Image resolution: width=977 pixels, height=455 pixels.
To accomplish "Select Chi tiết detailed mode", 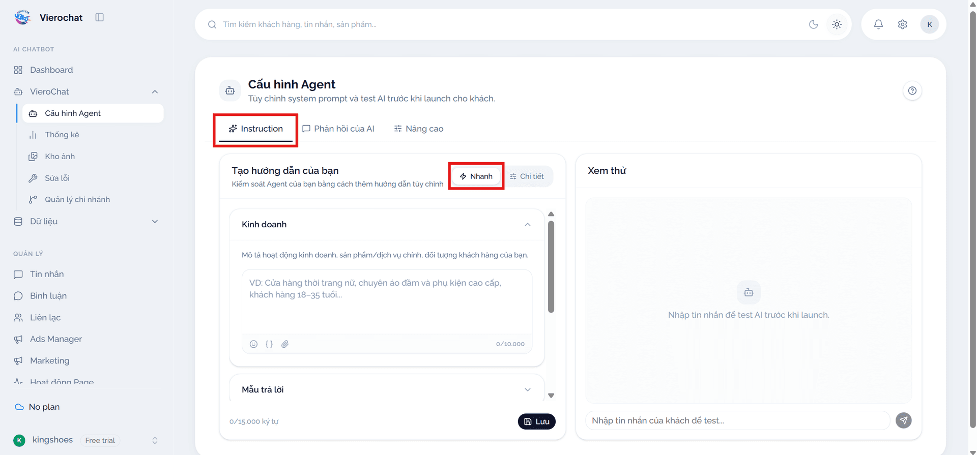I will click(527, 176).
